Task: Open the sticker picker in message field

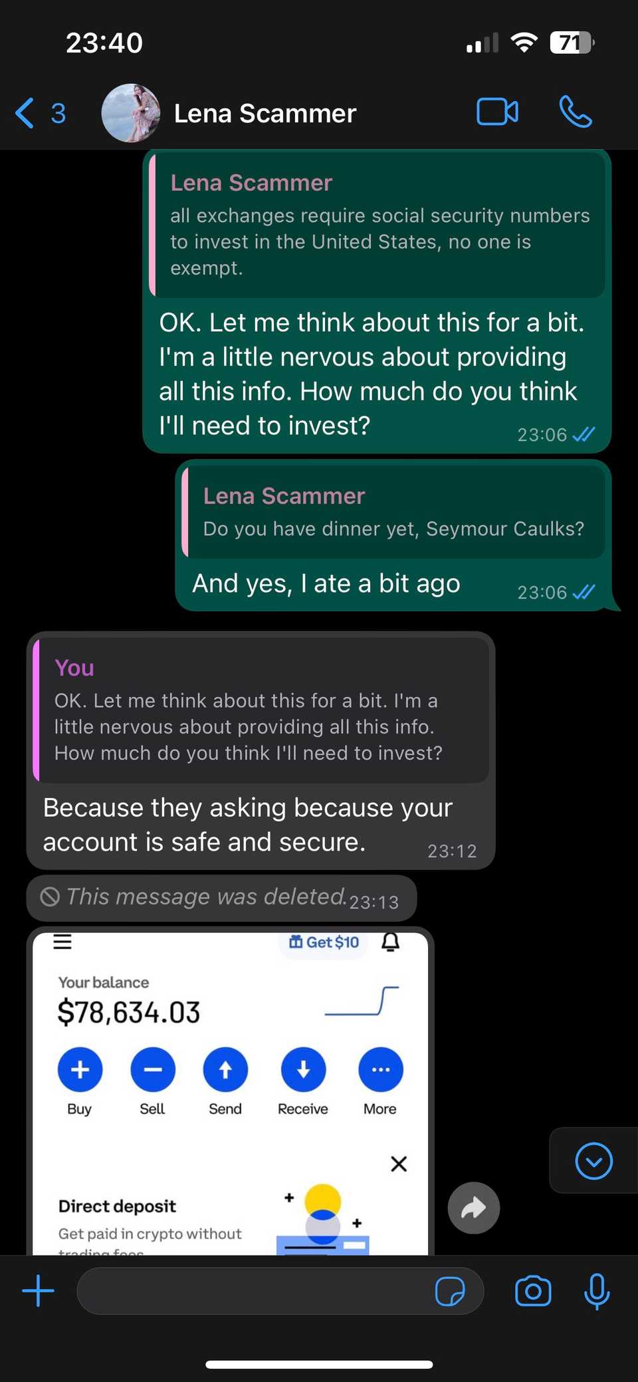Action: pos(450,1292)
